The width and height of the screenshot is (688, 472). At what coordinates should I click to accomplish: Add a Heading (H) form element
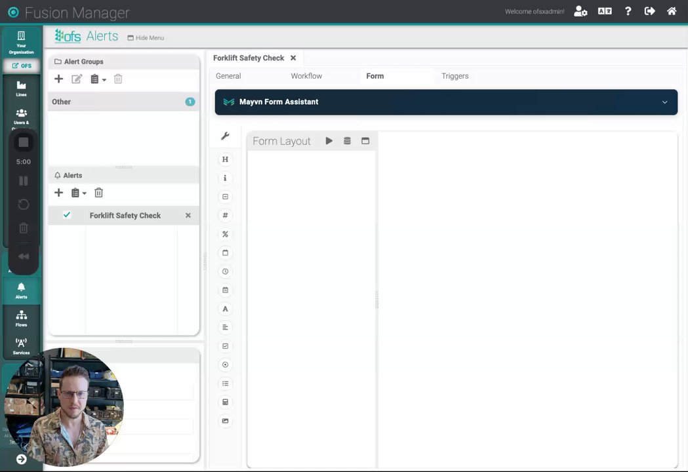pos(225,159)
